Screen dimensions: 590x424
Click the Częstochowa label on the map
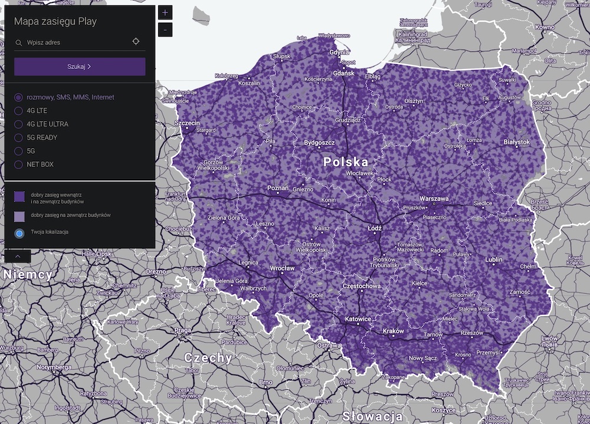coord(362,287)
